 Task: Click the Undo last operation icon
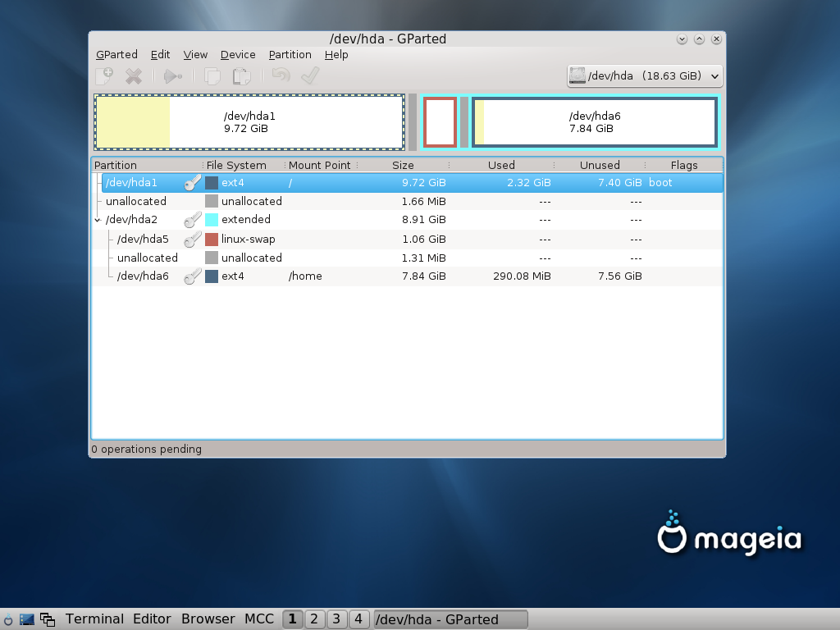[x=281, y=75]
